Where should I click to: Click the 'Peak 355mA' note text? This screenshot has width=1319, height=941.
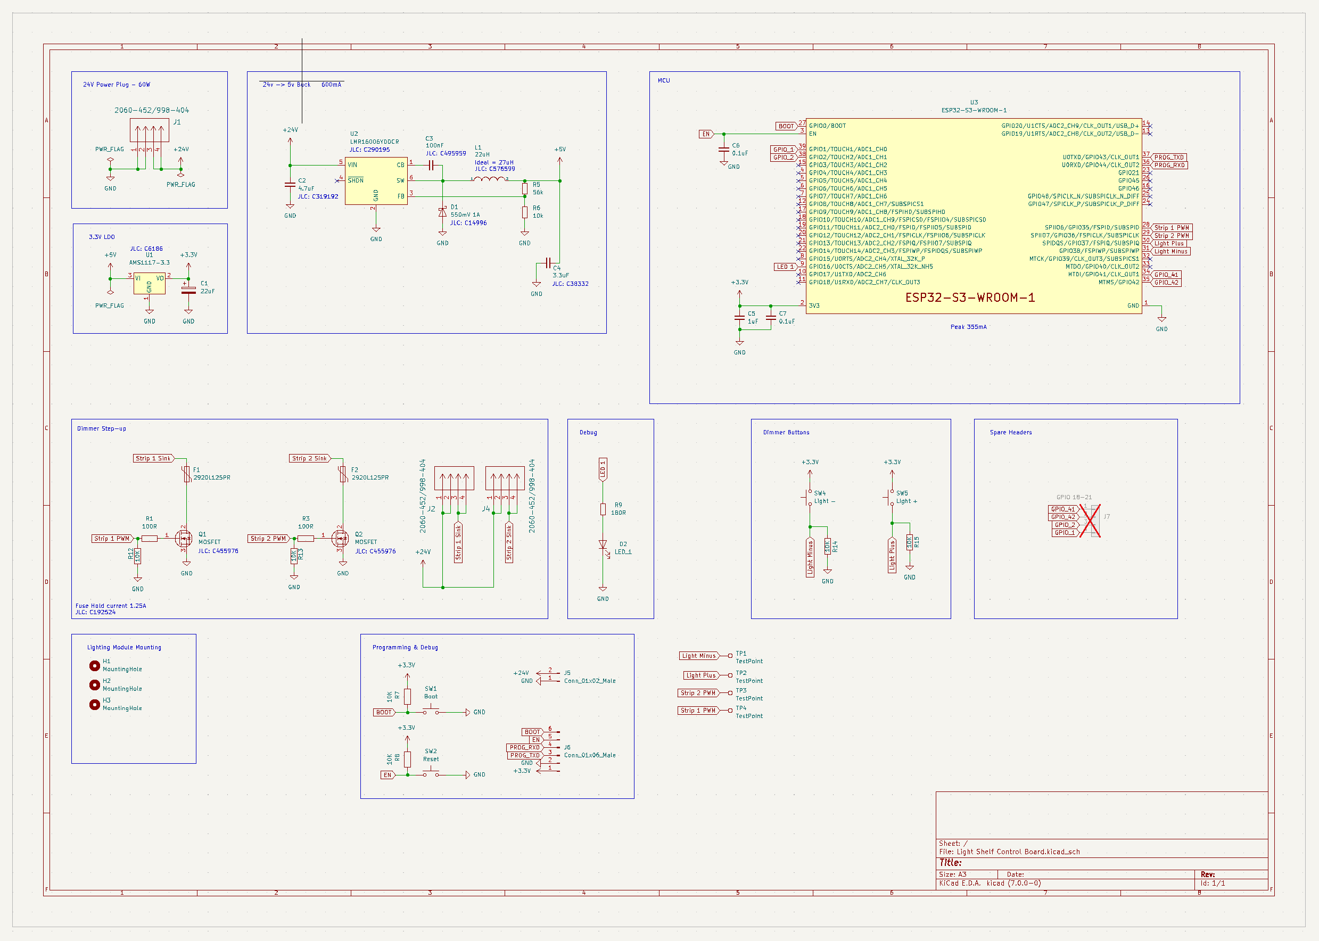pyautogui.click(x=968, y=327)
